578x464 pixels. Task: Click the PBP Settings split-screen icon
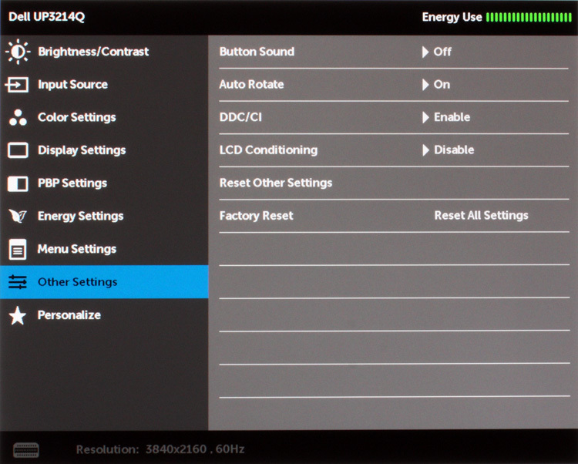click(18, 183)
